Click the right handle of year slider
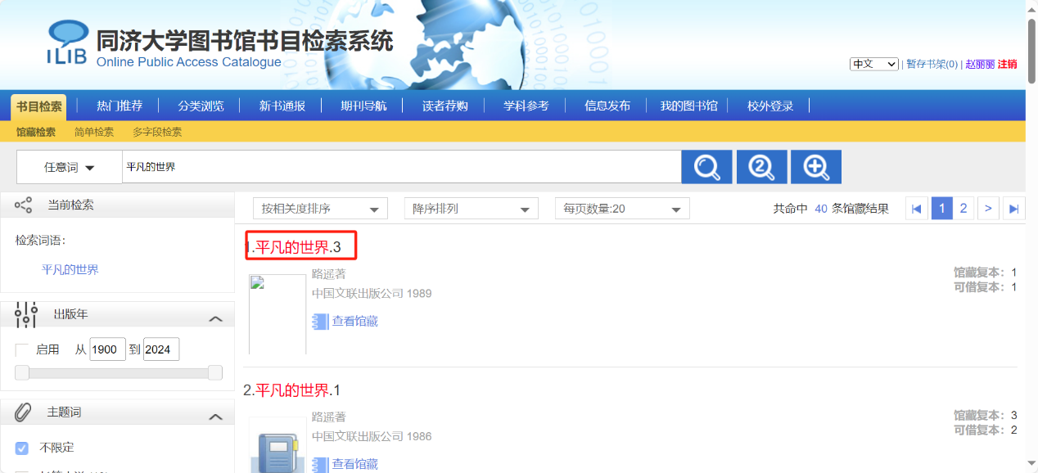 click(x=215, y=373)
